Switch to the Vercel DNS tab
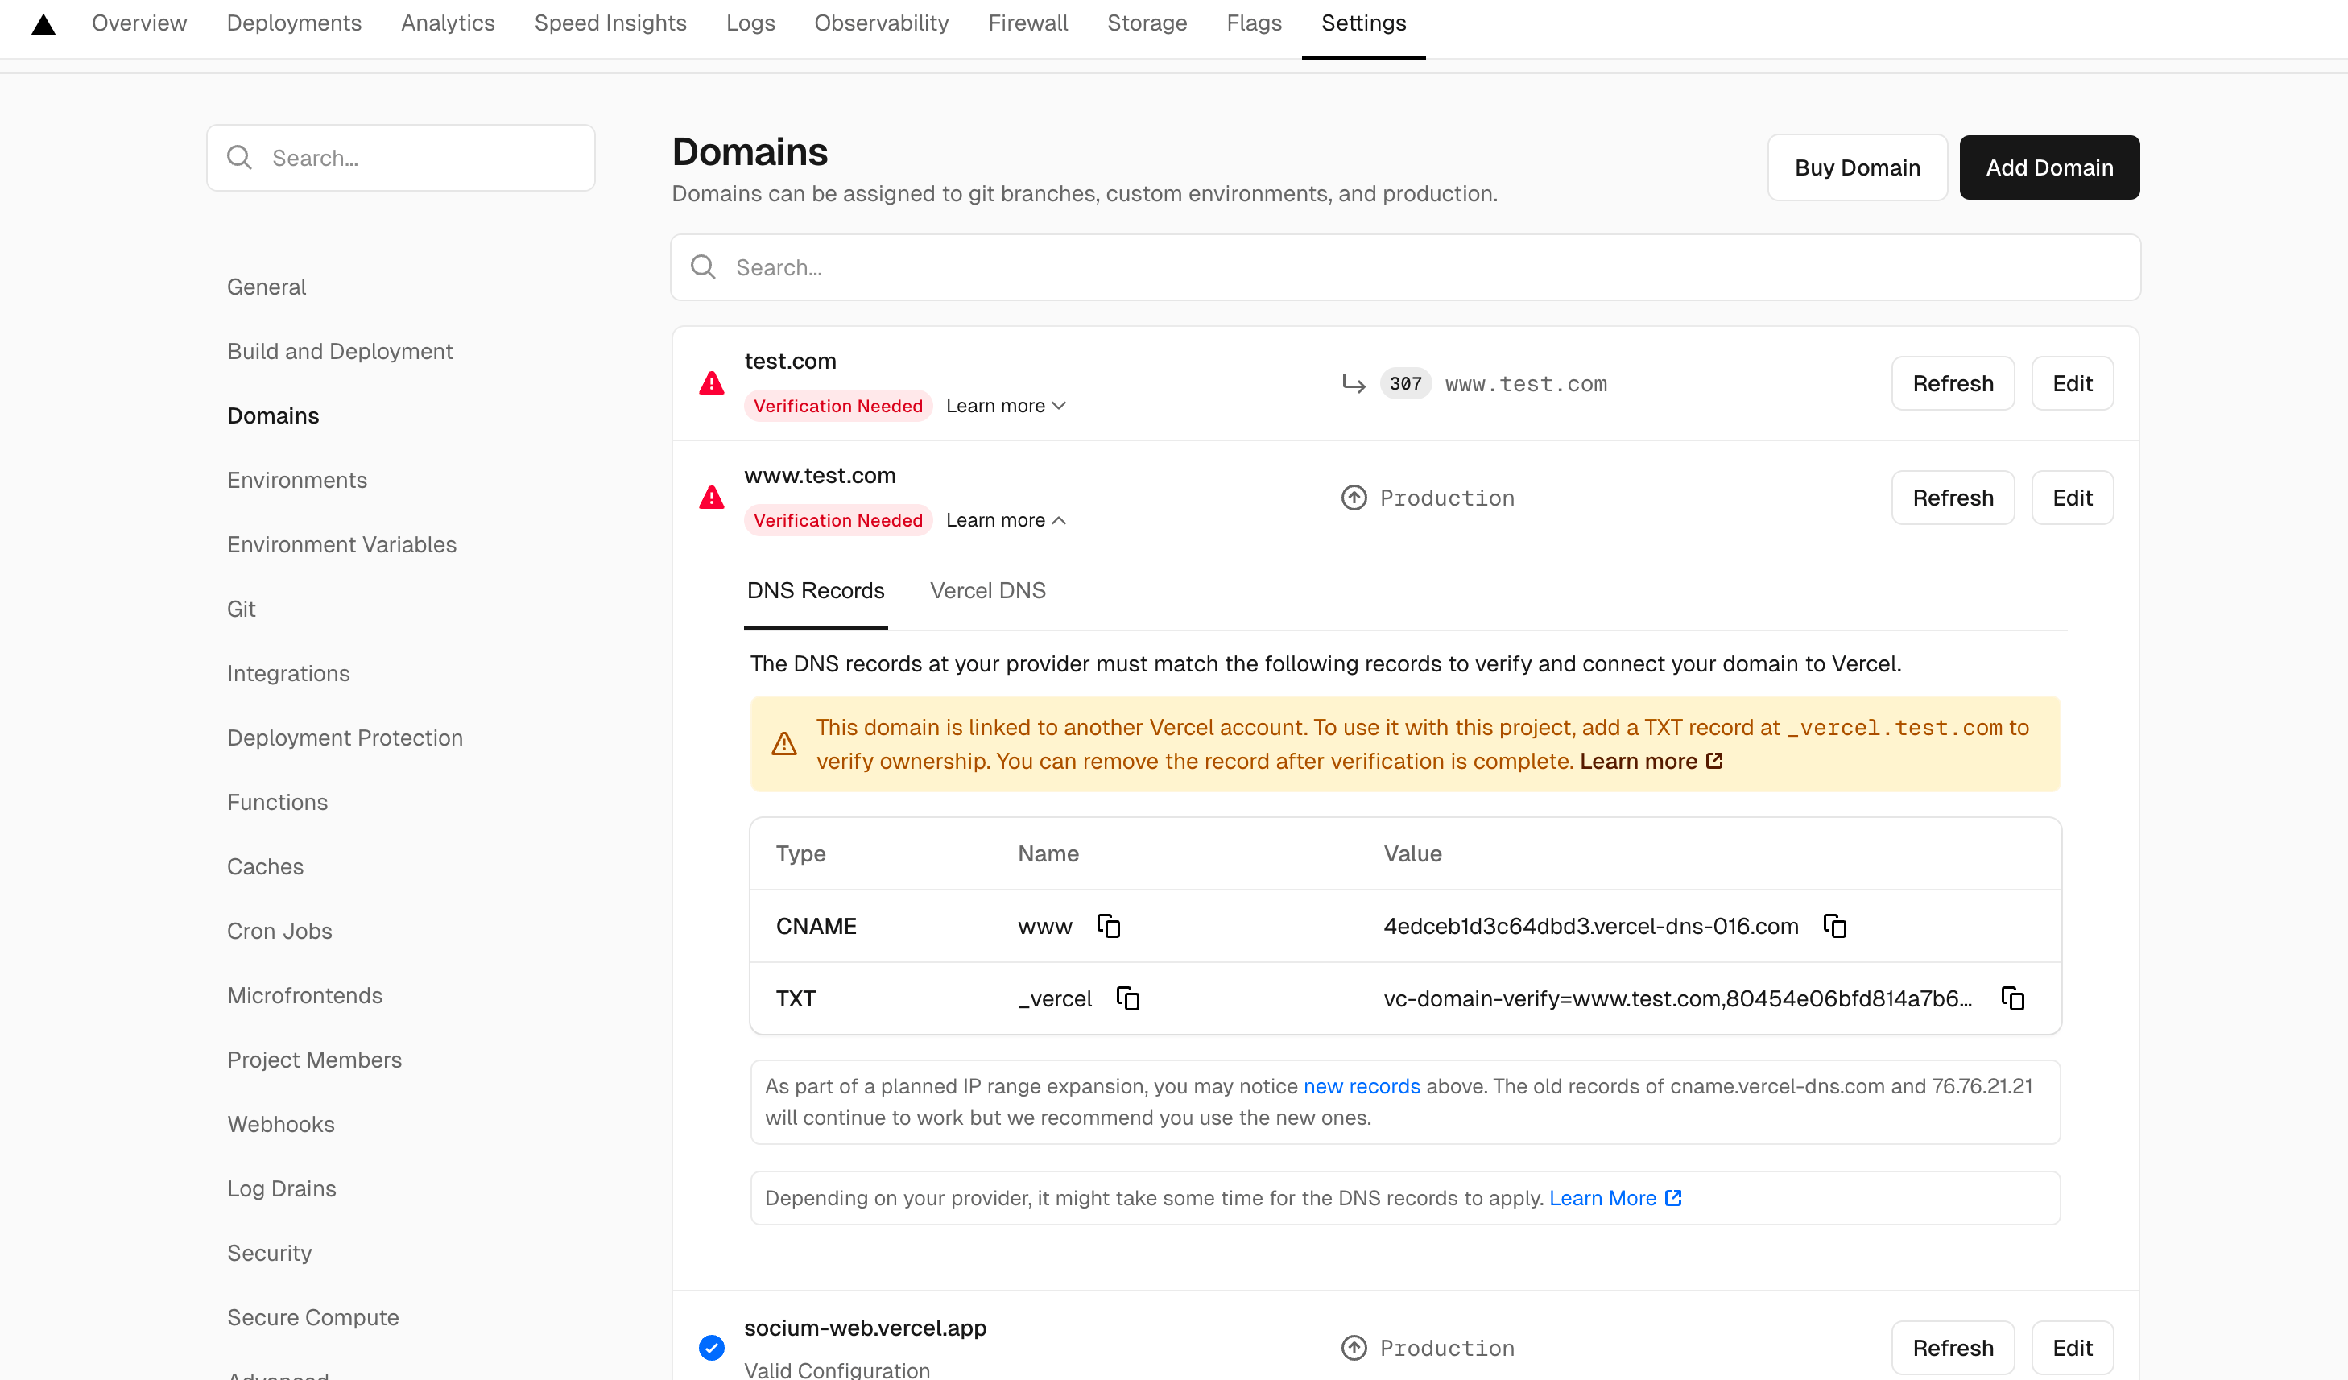Screen dimensions: 2348x1380 click(x=986, y=590)
